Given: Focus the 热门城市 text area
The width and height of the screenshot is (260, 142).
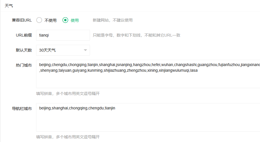Looking at the screenshot, I should (148, 79).
